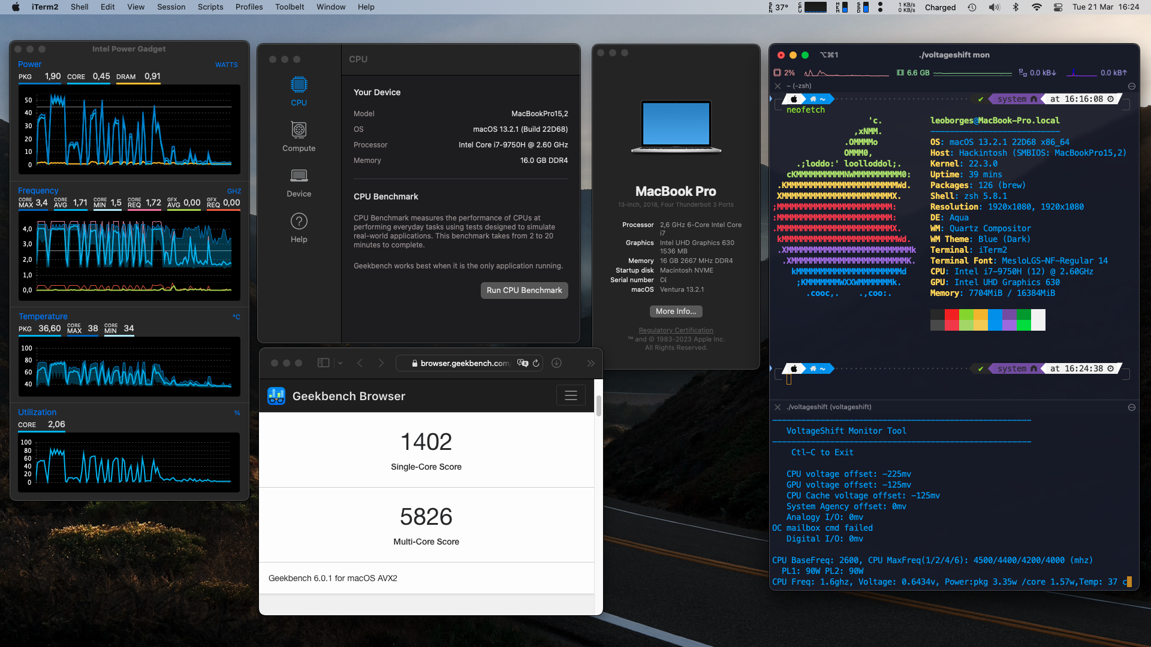Open the Toolbelt menu in menu bar
The width and height of the screenshot is (1151, 647).
290,7
